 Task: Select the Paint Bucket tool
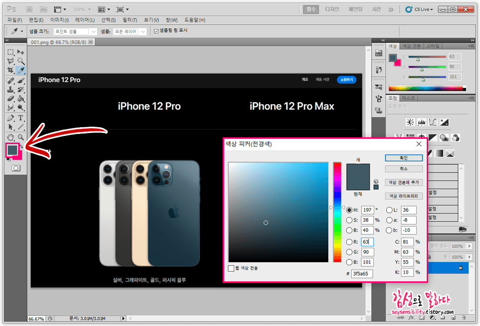(21, 98)
